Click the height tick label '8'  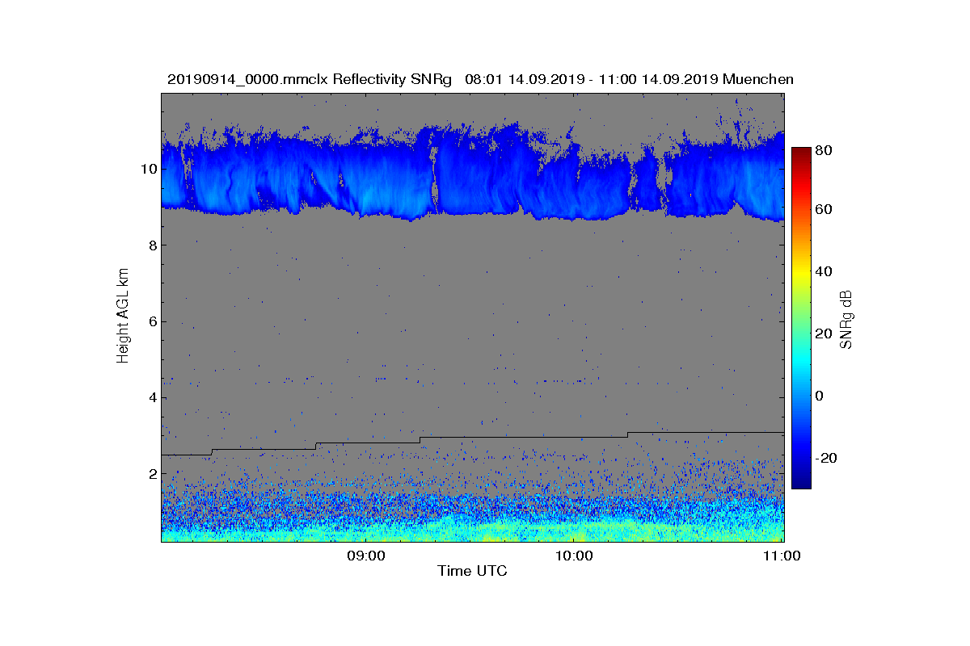[151, 245]
